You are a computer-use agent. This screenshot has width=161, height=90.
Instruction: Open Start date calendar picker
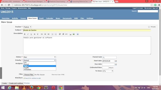point(116,61)
